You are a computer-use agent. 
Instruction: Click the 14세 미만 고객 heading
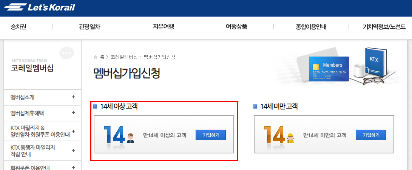(x=279, y=107)
